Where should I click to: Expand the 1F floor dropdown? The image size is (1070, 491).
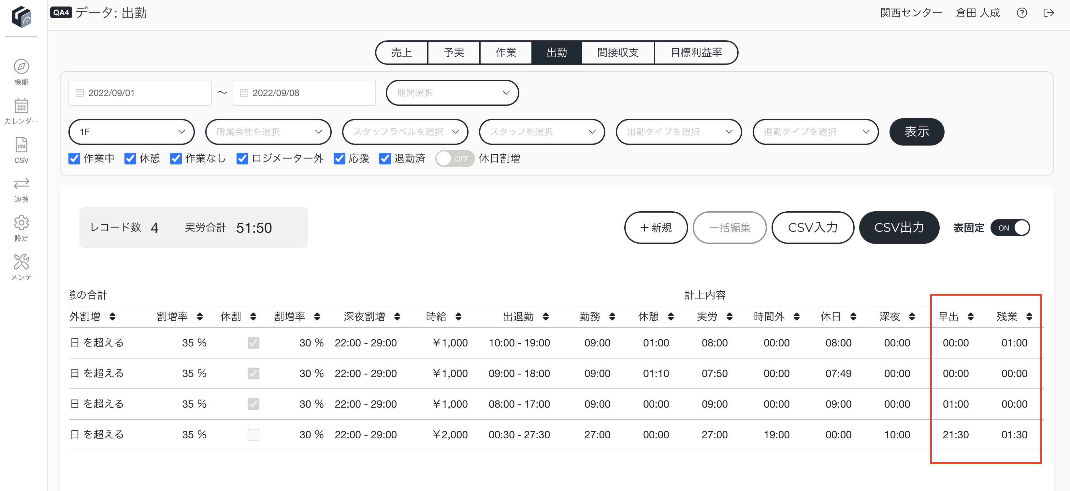click(131, 132)
